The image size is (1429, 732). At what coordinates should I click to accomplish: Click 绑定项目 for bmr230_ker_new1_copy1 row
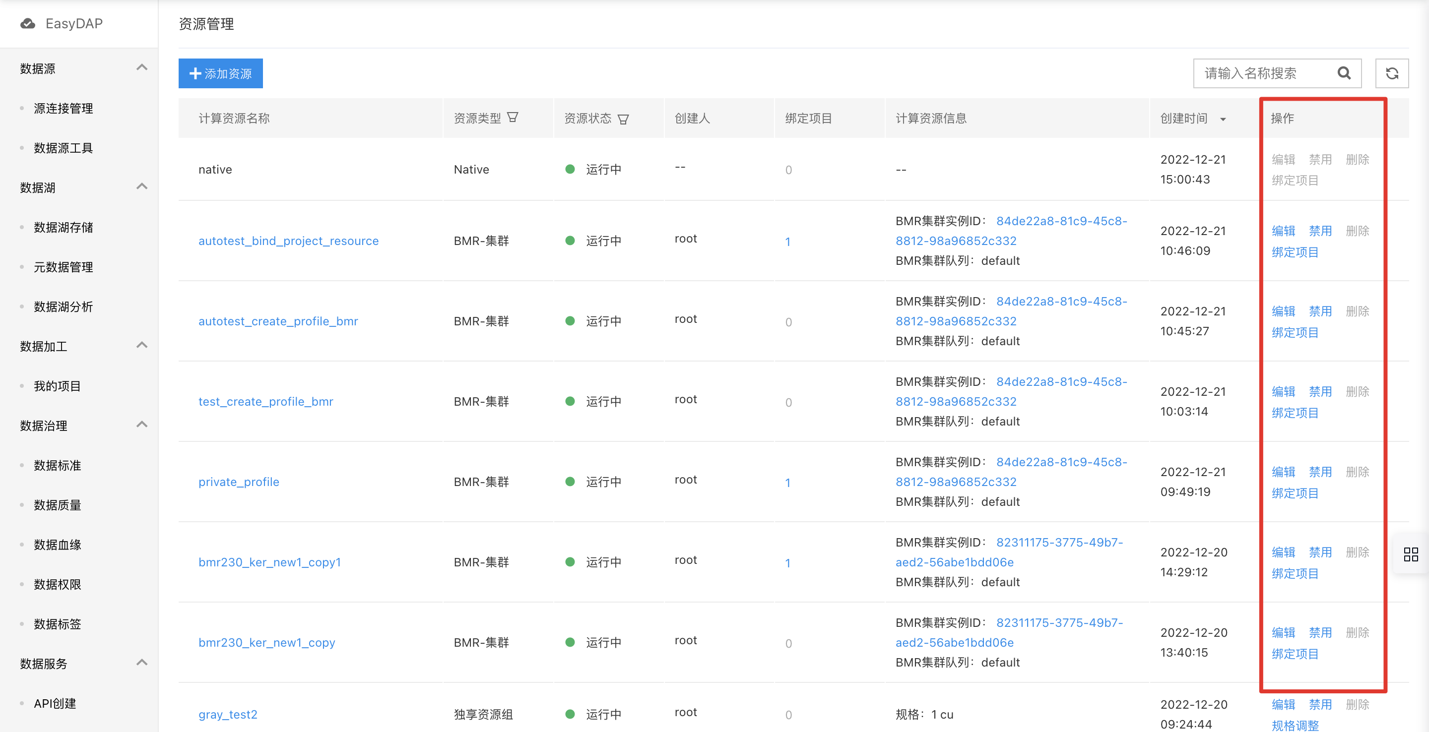coord(1295,573)
